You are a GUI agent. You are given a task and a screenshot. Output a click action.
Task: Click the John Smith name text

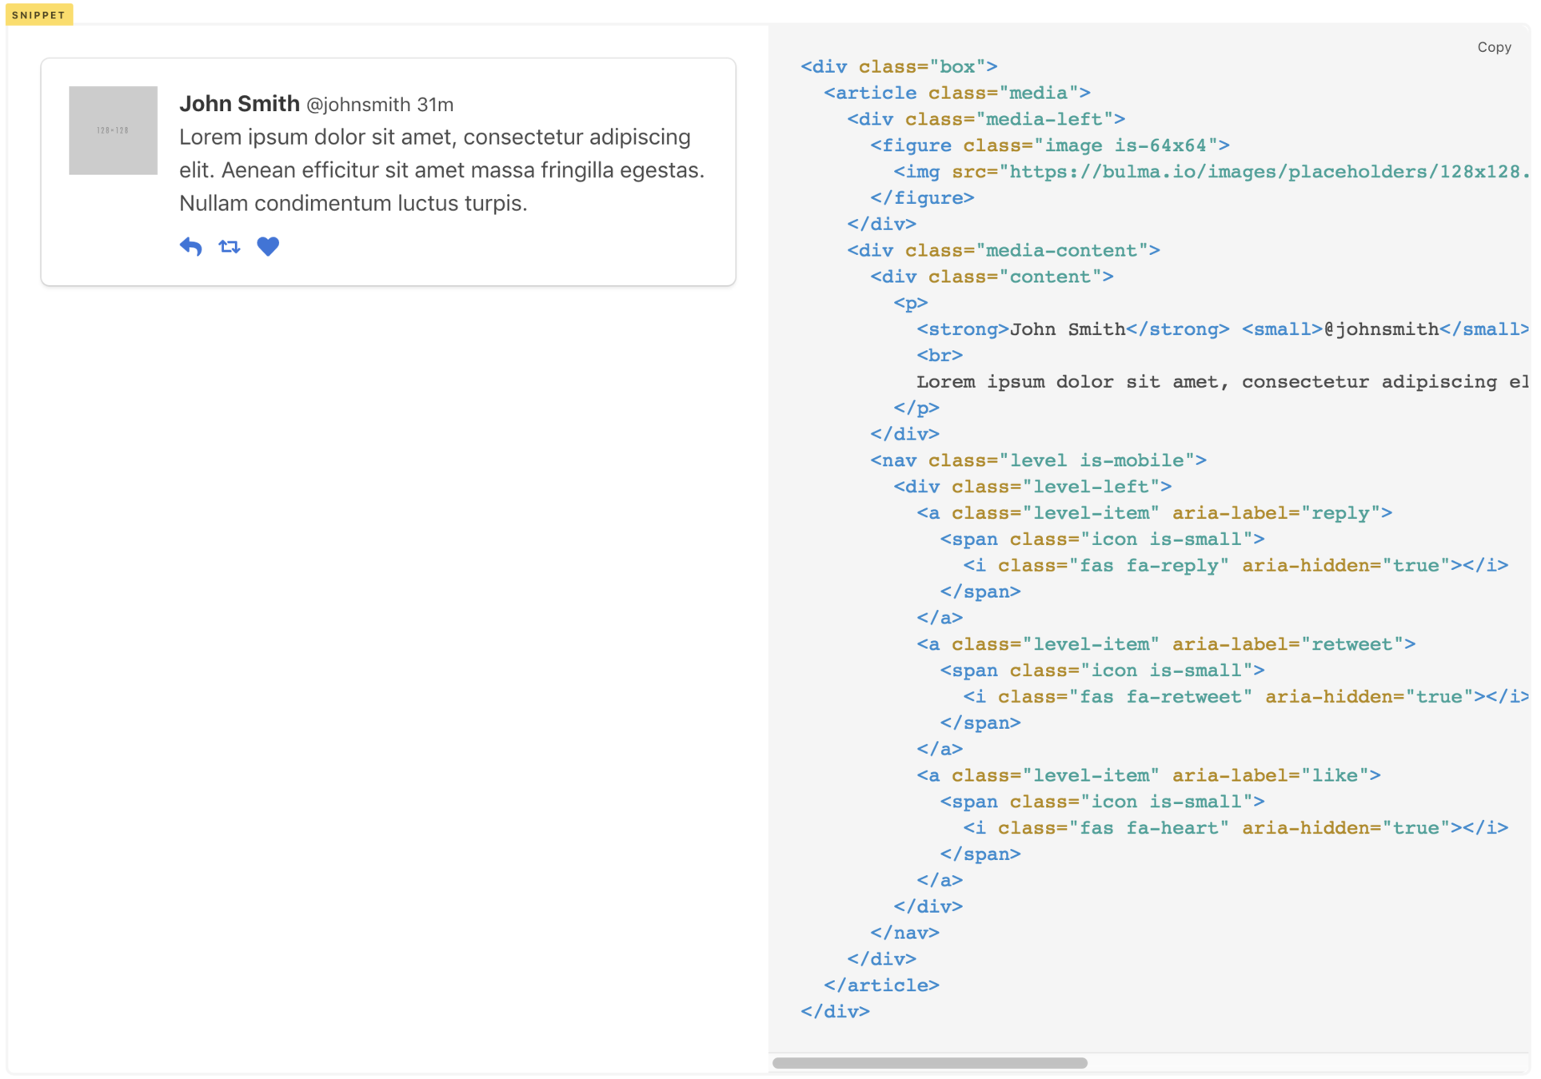239,104
